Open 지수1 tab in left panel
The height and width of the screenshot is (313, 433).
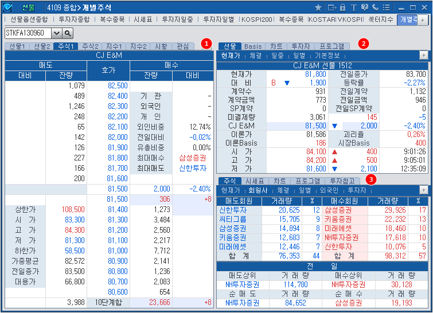click(x=114, y=46)
